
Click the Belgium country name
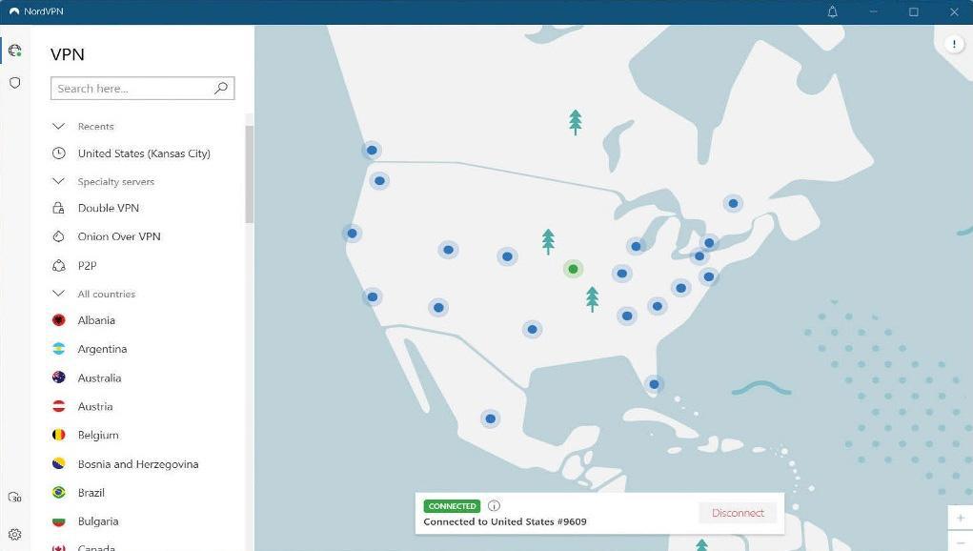coord(98,435)
